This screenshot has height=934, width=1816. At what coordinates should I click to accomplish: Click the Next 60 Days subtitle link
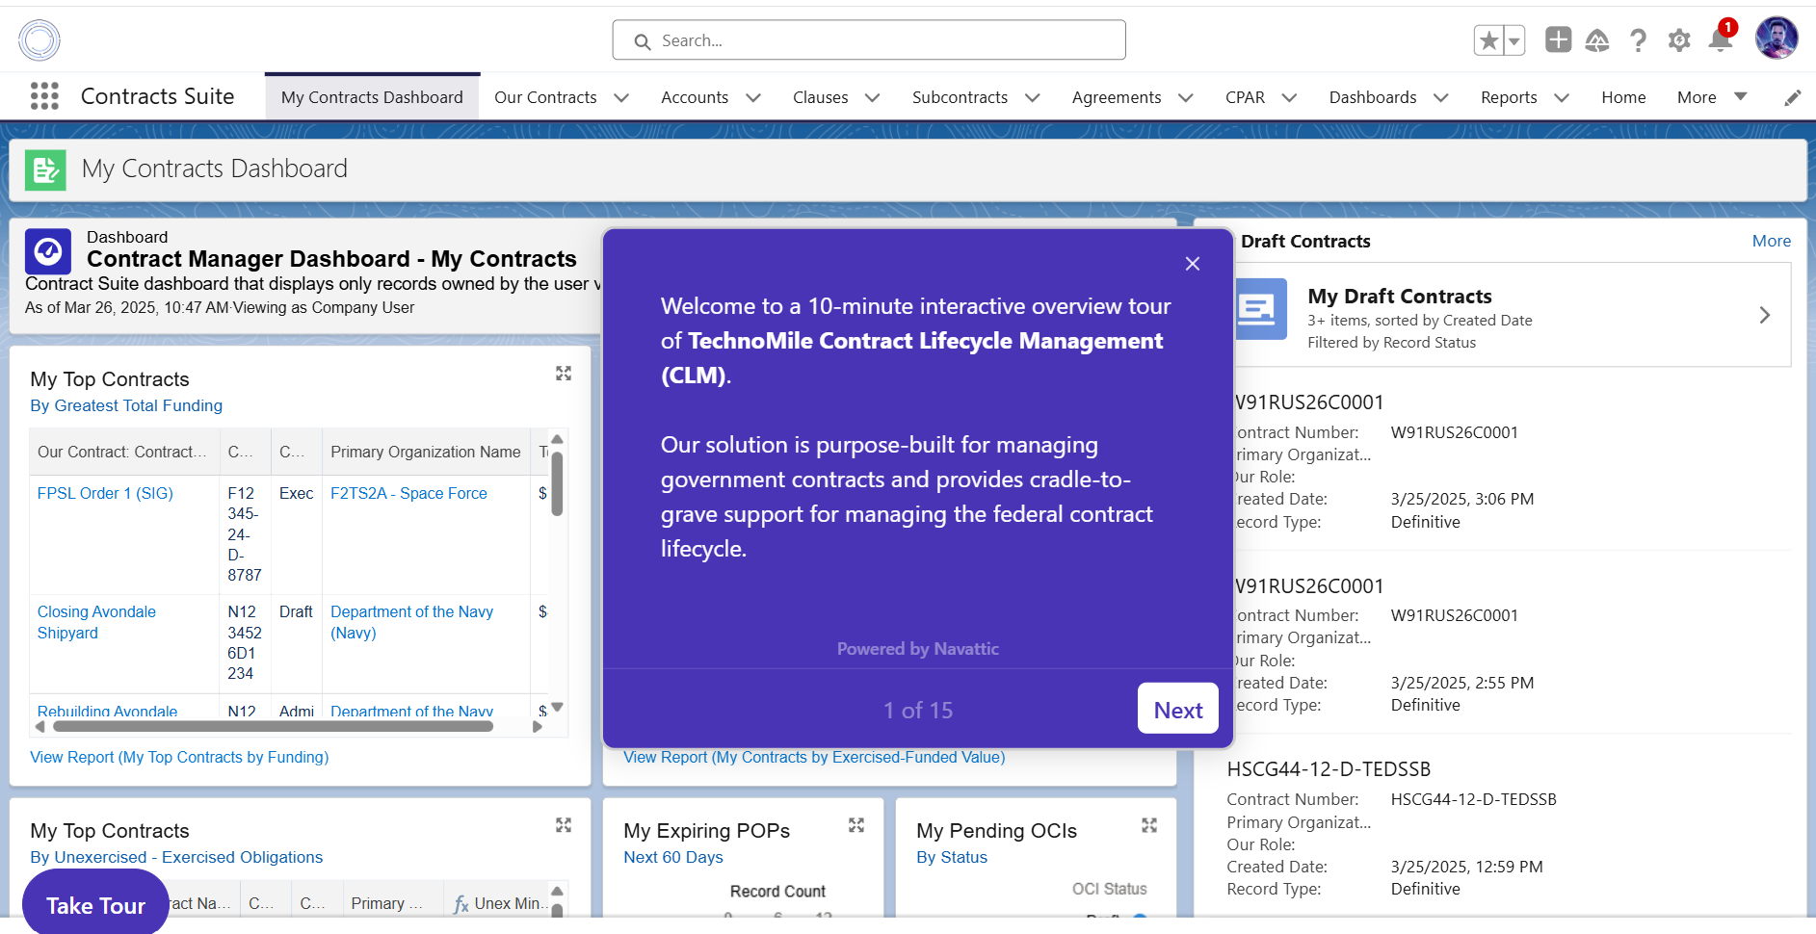[673, 857]
